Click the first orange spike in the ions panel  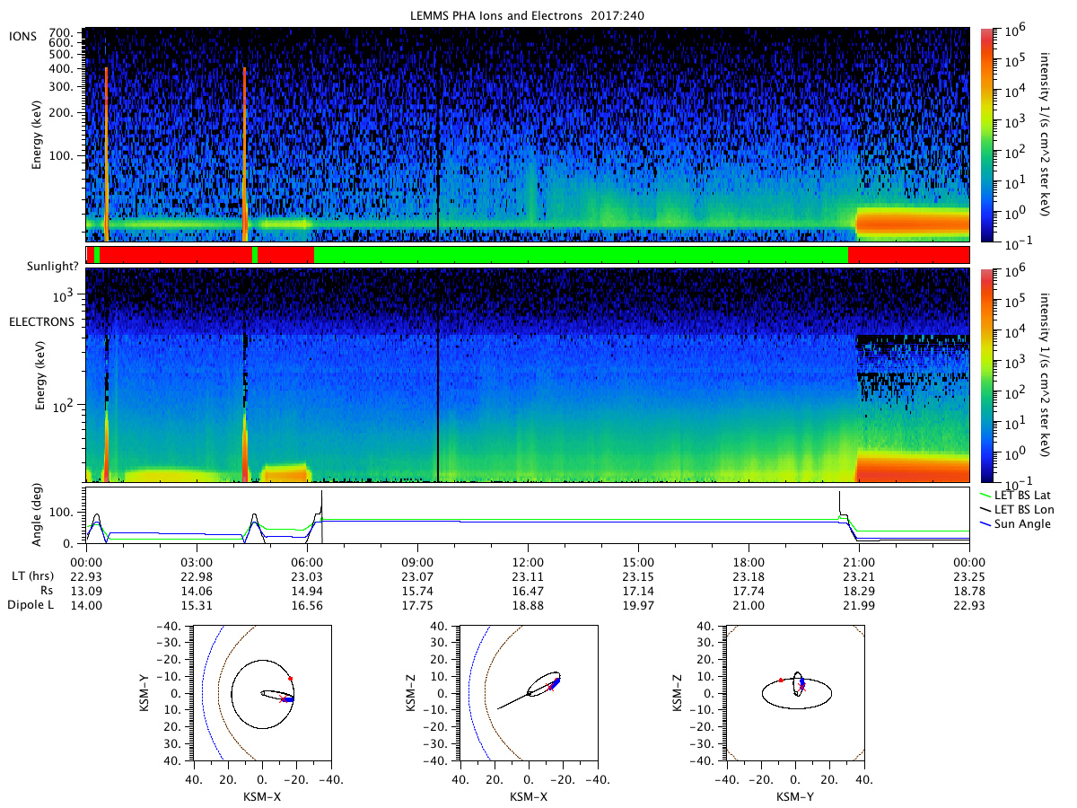click(x=106, y=153)
